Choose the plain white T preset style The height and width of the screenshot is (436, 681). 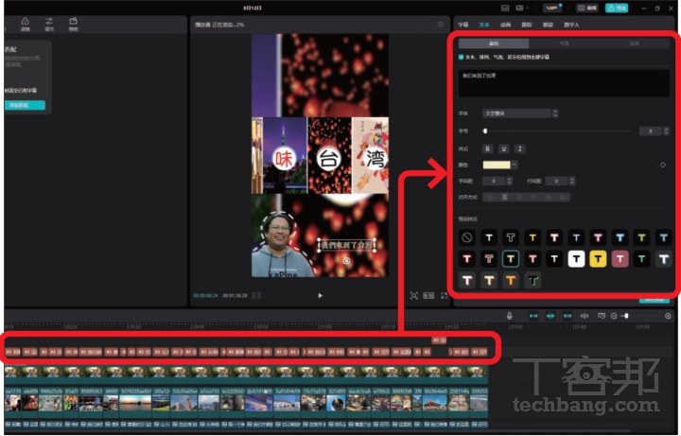pyautogui.click(x=489, y=237)
